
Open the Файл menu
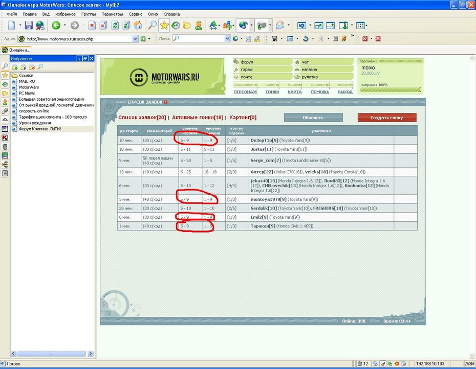12,14
